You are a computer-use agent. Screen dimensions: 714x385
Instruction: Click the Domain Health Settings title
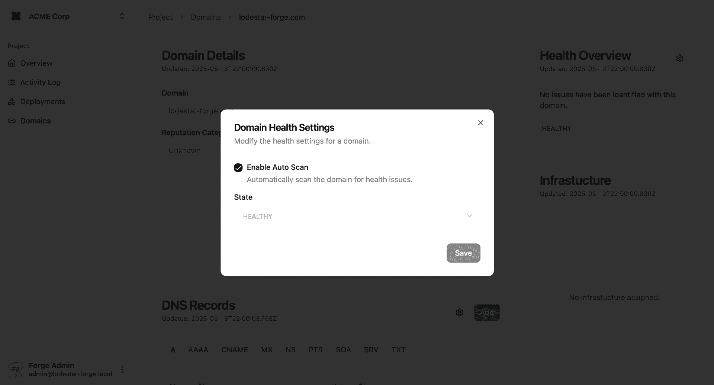point(284,128)
